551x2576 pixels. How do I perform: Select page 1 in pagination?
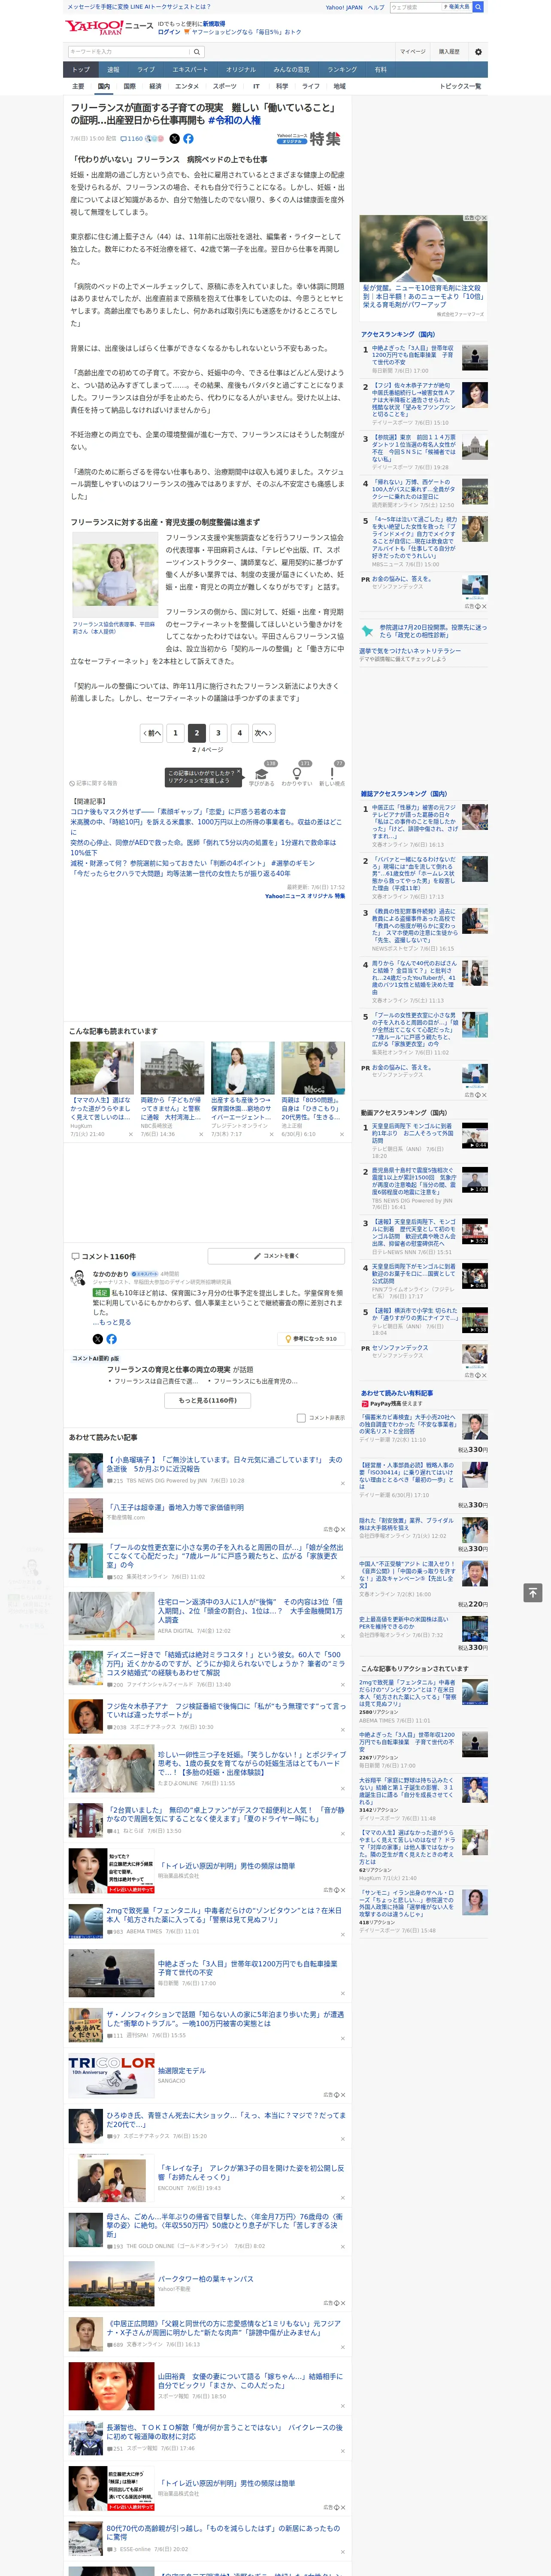click(x=175, y=733)
